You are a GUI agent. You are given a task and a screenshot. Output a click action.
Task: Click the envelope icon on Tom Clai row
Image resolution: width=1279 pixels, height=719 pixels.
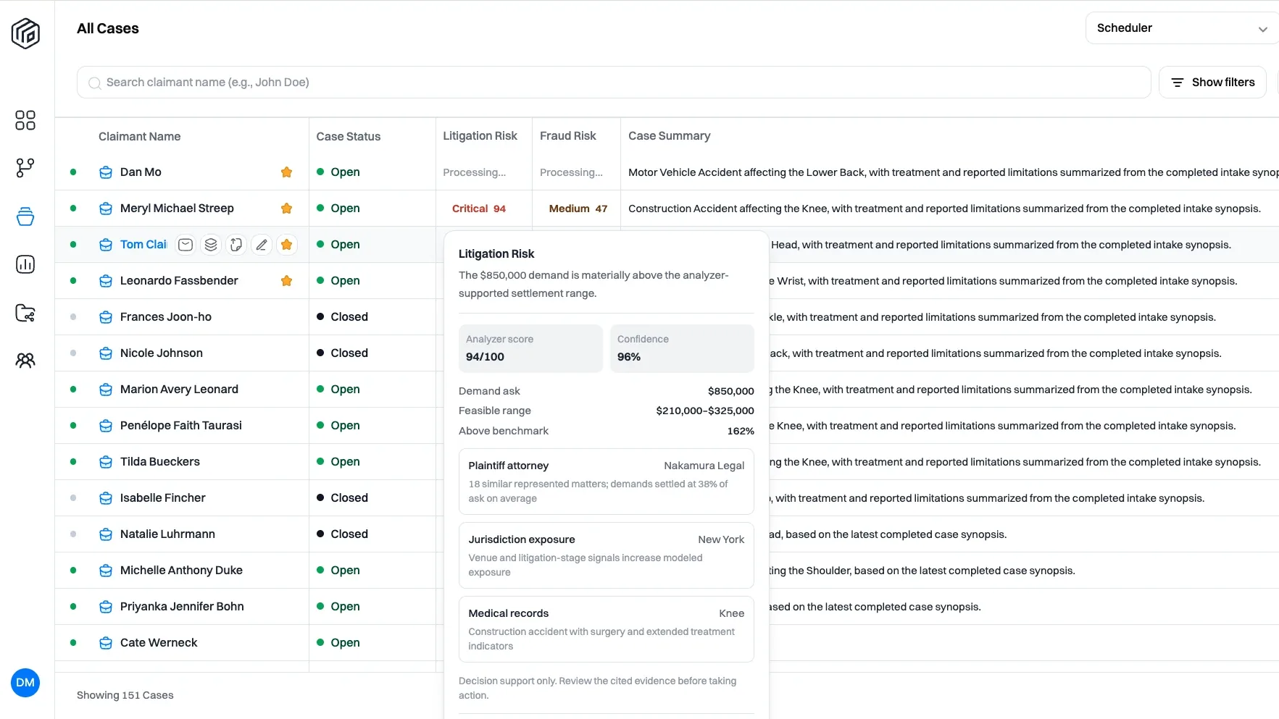(x=186, y=245)
